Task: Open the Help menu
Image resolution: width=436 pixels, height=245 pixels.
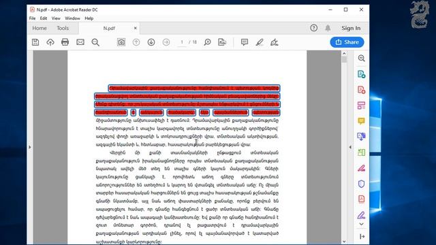Action: 89,18
